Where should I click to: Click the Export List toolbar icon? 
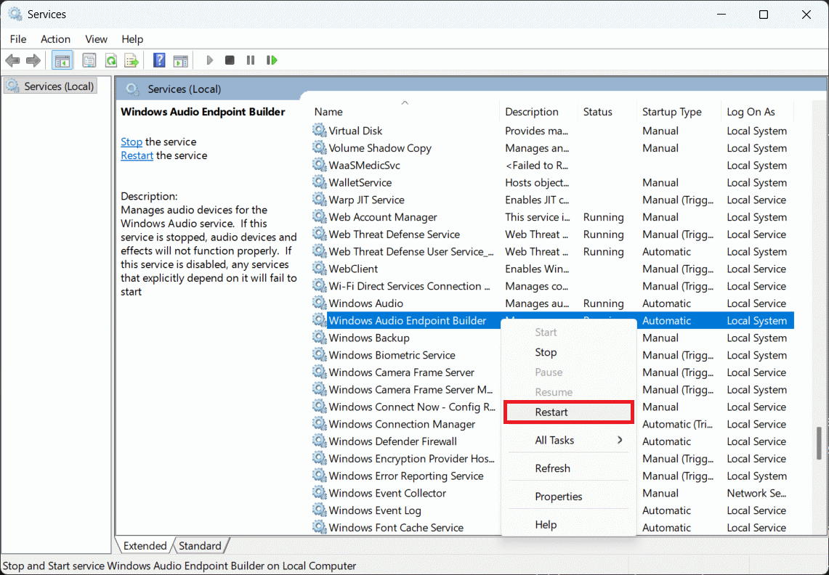coord(132,60)
